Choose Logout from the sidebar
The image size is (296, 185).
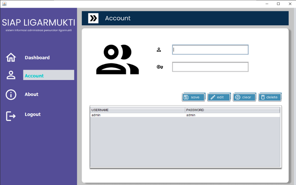coord(33,114)
